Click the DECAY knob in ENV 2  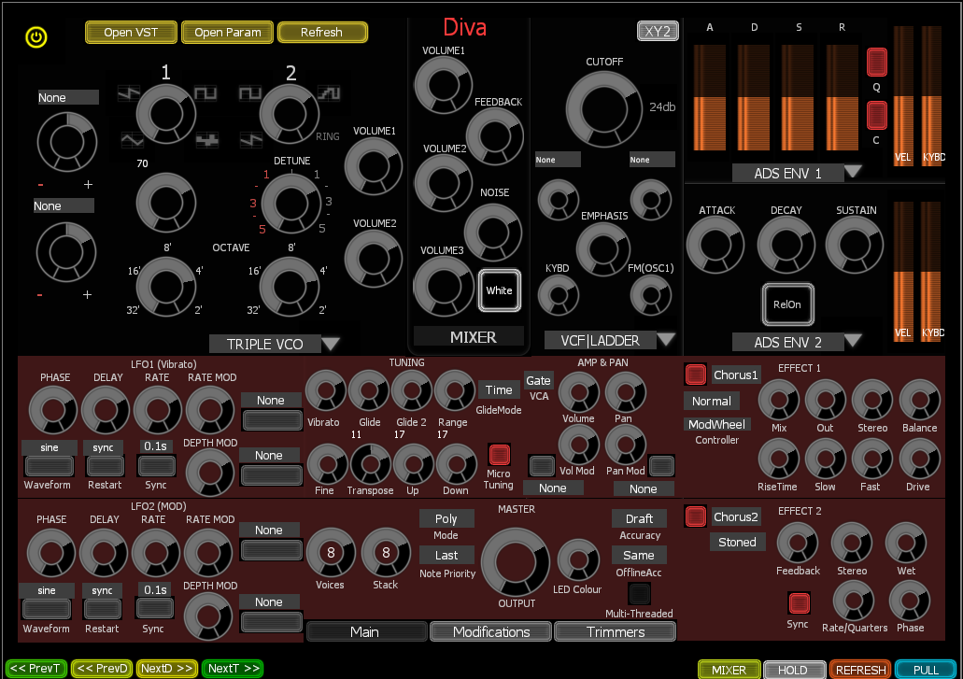tap(786, 245)
